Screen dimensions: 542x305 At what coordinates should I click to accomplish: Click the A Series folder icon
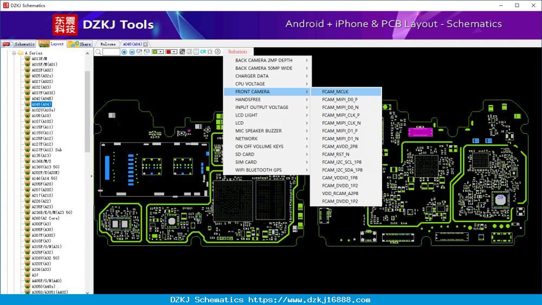click(x=21, y=53)
